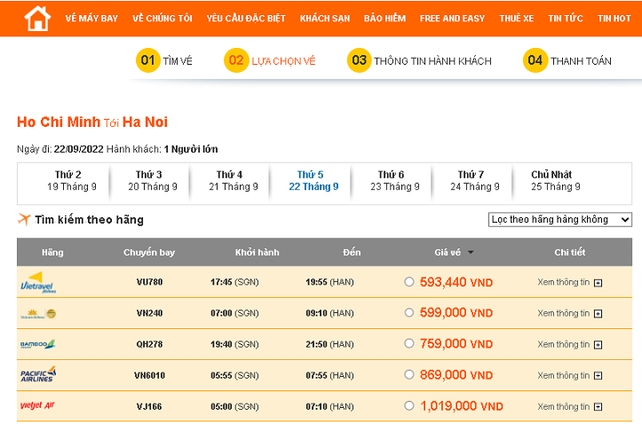
Task: Click the orange airplane search icon
Action: [x=24, y=220]
